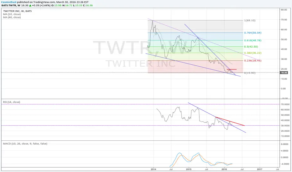292x172 pixels.
Task: Click the TWITTER INC, W, BATS chart title
Action: pyautogui.click(x=17, y=11)
